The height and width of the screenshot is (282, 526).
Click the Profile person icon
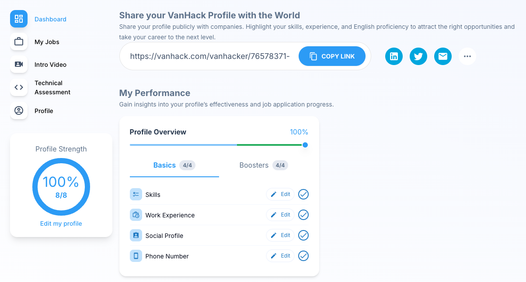[x=19, y=110]
